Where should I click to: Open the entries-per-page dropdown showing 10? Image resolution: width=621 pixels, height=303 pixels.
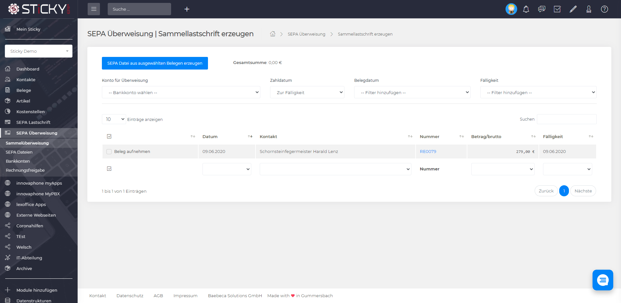114,119
